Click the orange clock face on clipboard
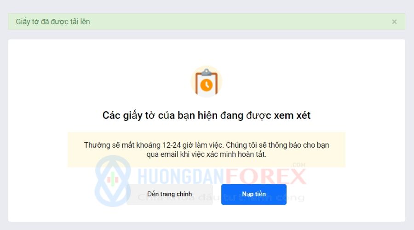 point(207,85)
